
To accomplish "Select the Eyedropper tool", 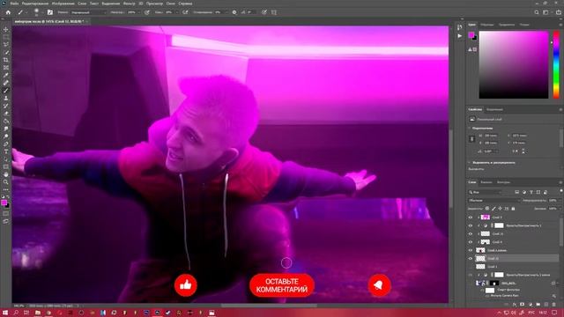I will tap(6, 75).
